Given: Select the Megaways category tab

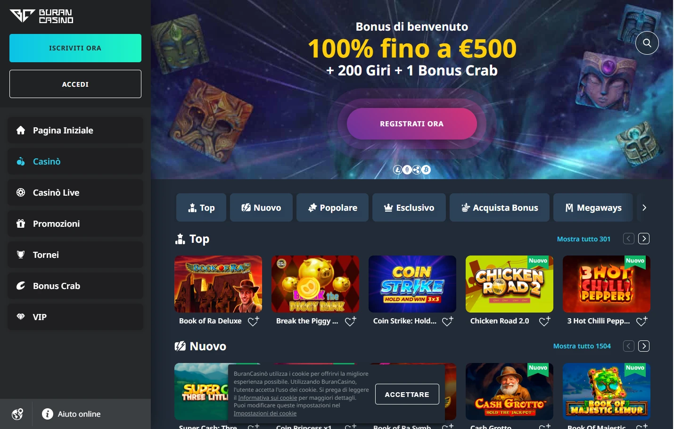Looking at the screenshot, I should pos(593,207).
